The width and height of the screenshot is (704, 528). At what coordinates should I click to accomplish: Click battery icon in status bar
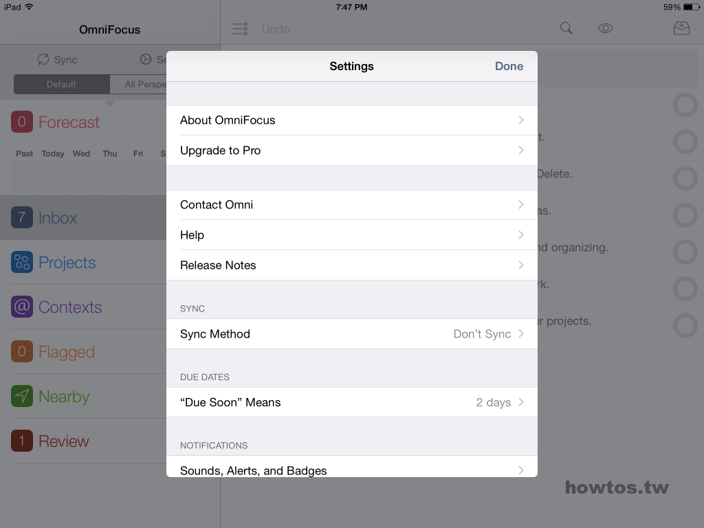(692, 7)
